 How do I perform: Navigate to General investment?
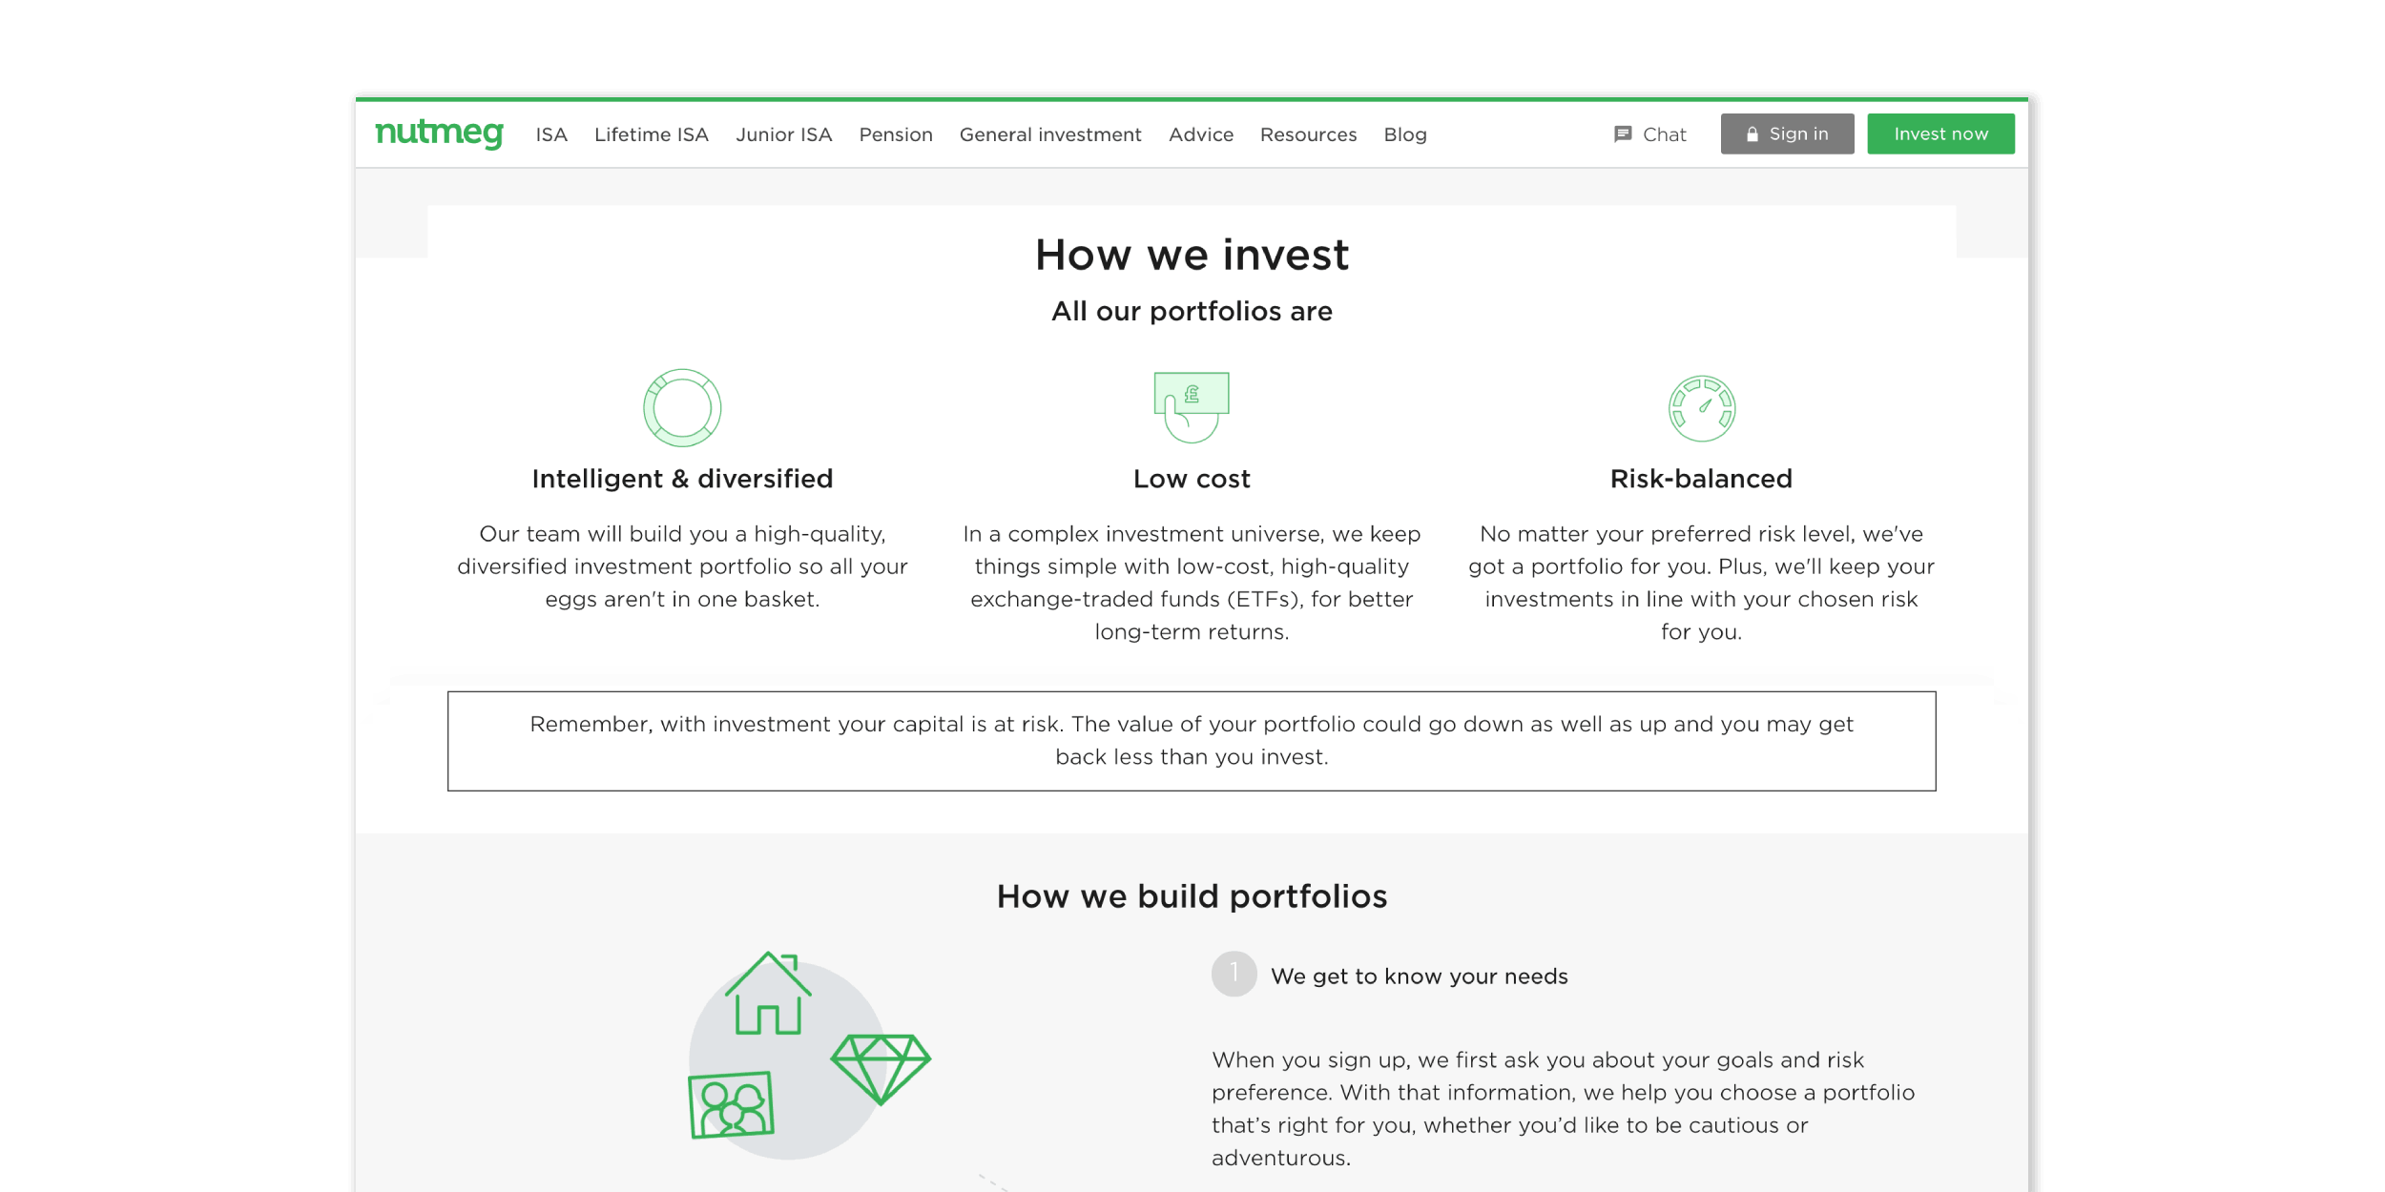pos(1050,134)
